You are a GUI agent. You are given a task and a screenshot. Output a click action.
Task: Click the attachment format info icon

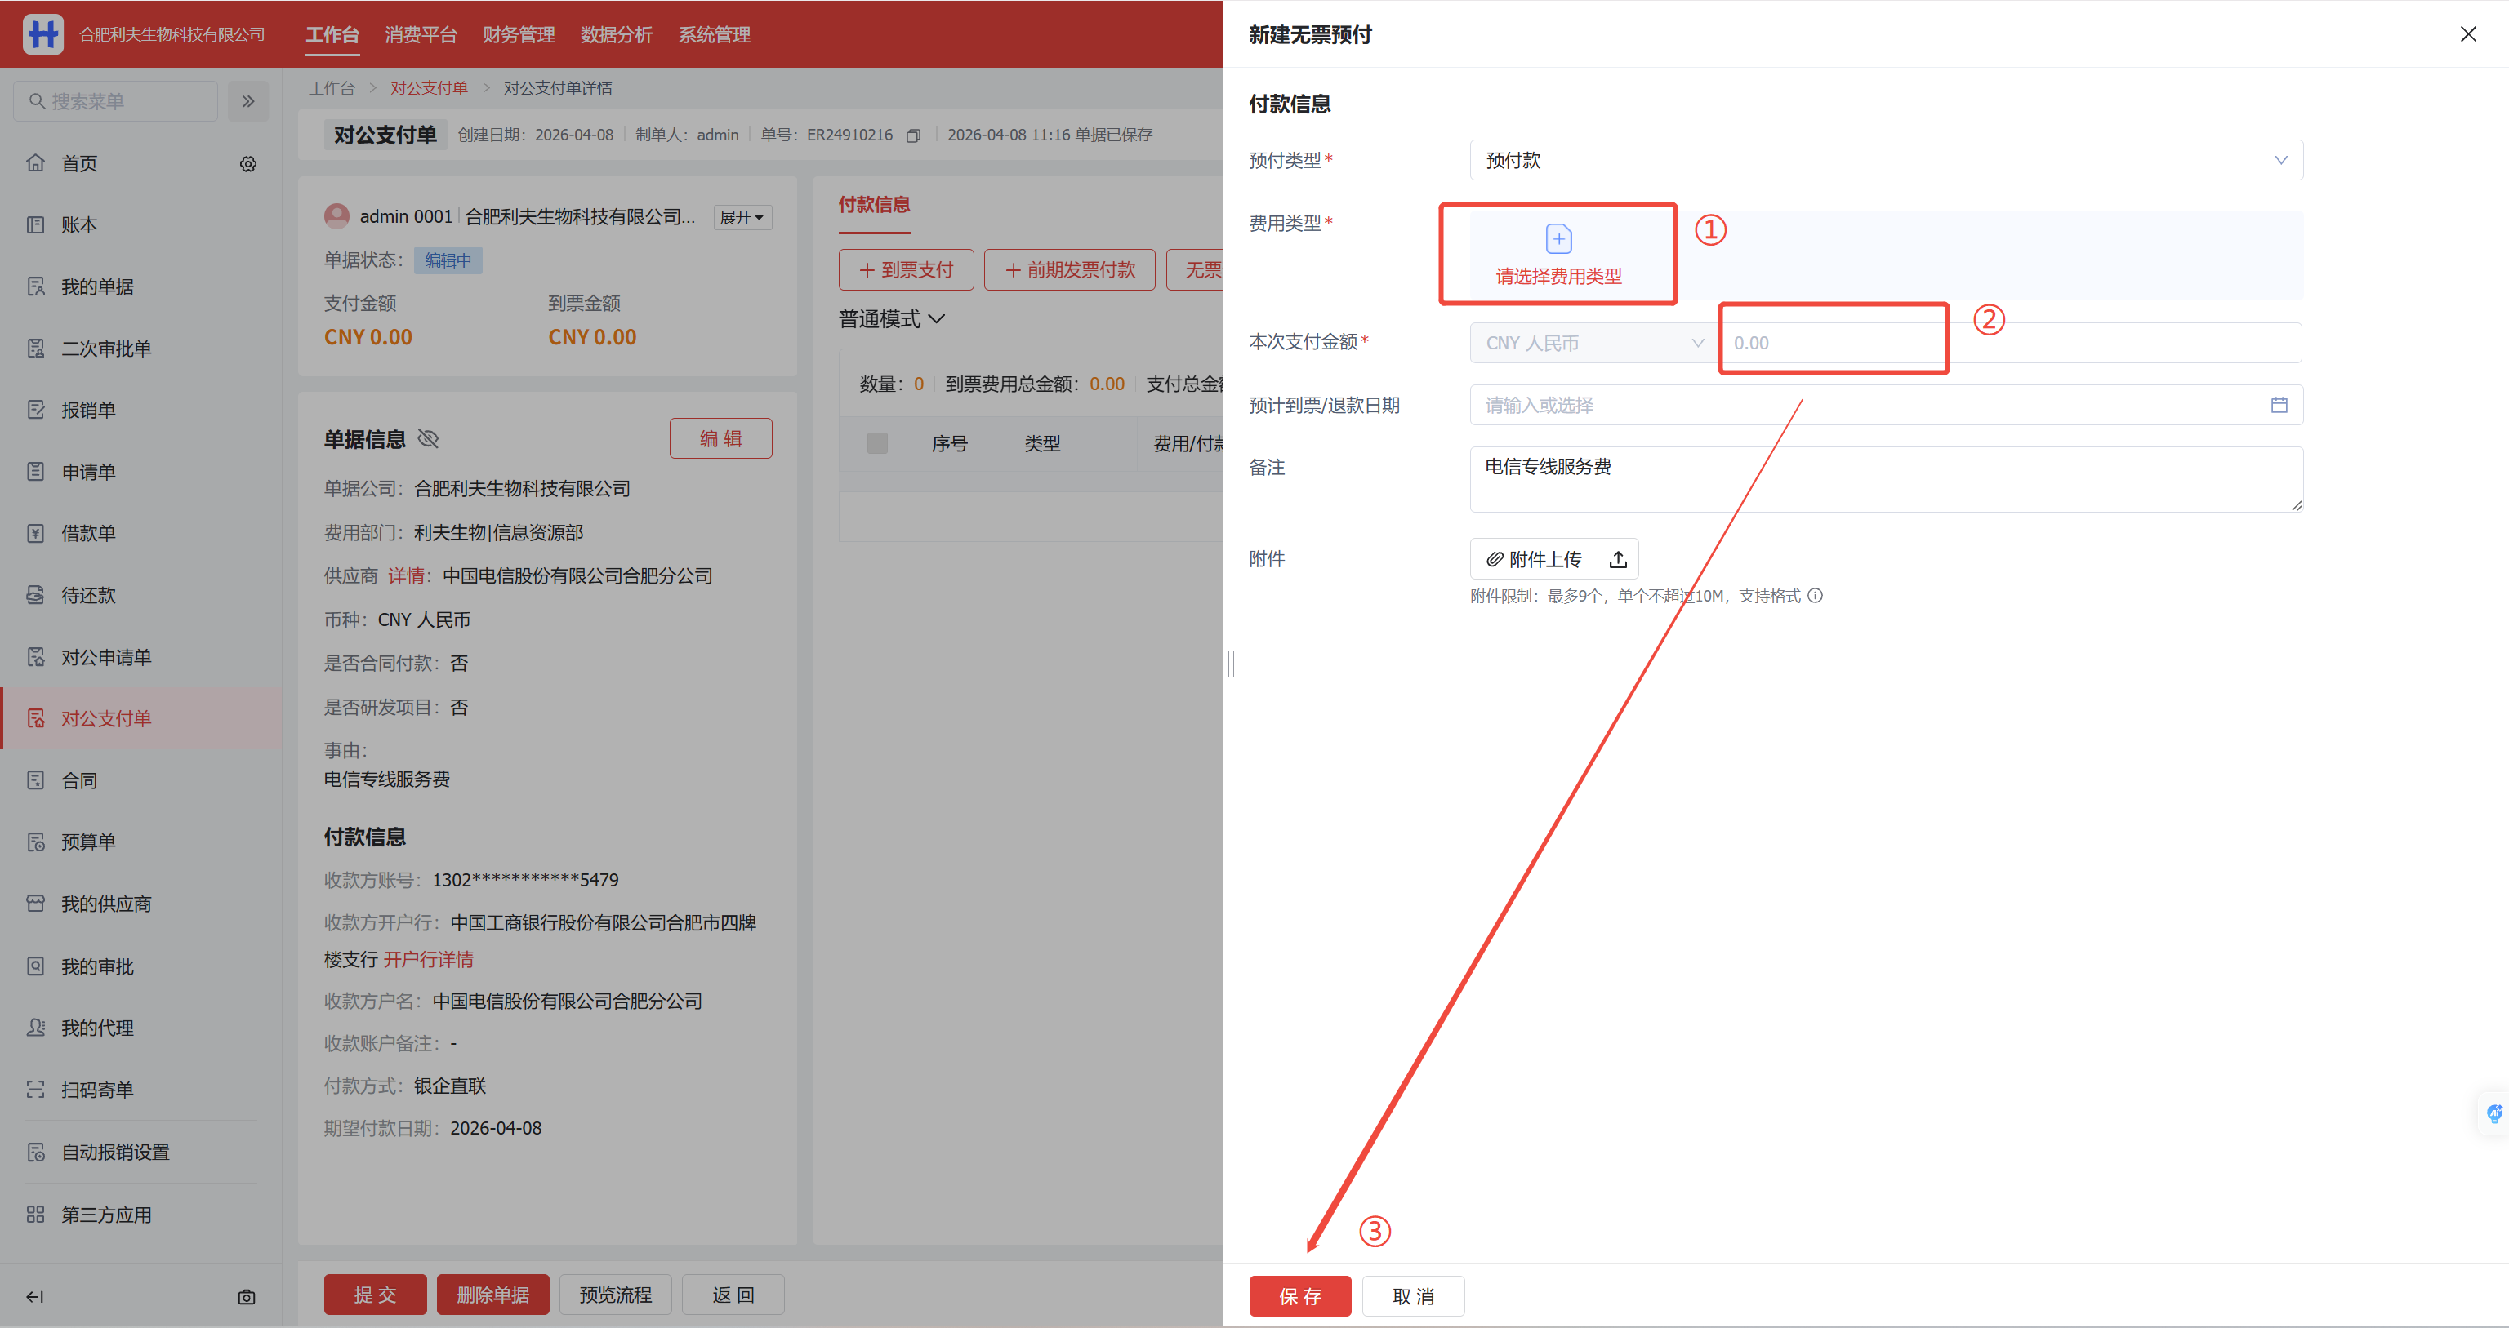tap(1816, 596)
